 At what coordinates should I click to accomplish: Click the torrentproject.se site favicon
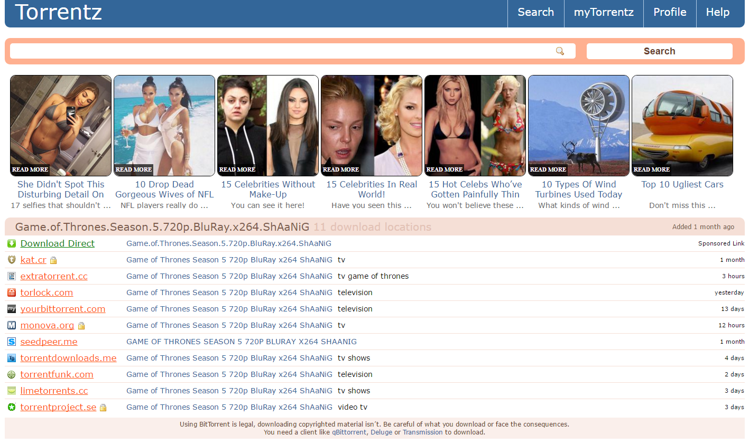12,407
